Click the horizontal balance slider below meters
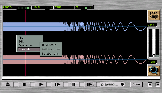The width and height of the screenshot is (162, 93). pos(154,56)
